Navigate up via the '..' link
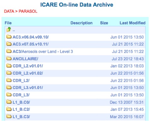150x121 pixels. coord(14,30)
